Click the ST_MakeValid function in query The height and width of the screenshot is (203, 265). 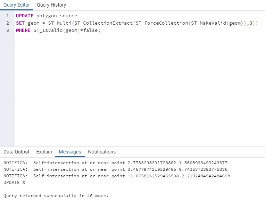208,23
